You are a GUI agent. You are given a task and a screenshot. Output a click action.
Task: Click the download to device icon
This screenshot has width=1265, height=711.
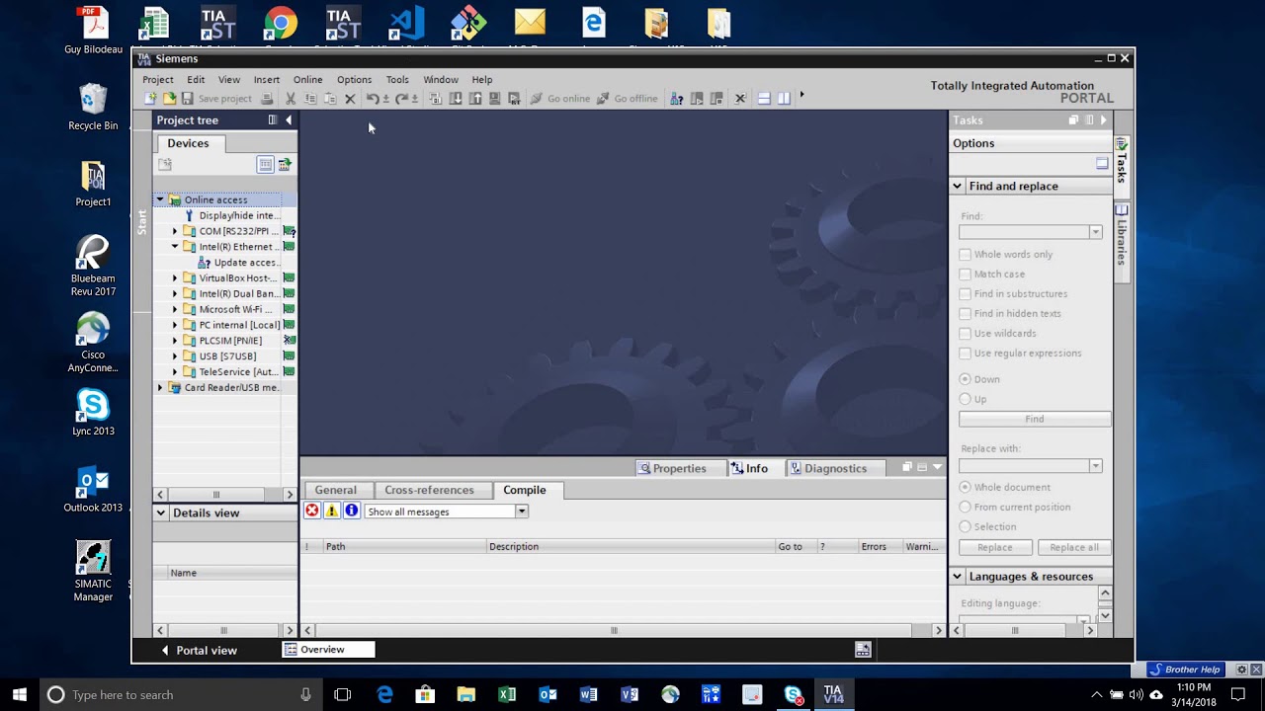[456, 99]
